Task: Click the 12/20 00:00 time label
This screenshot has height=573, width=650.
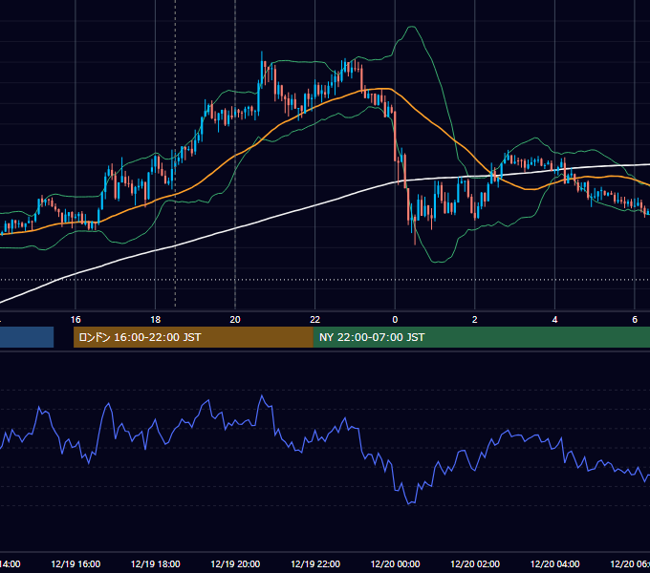Action: point(395,563)
